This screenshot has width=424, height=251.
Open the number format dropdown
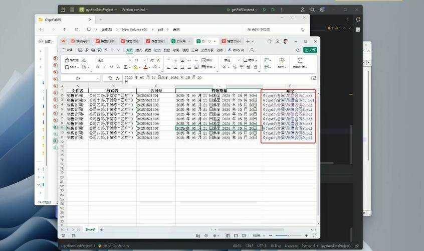pyautogui.click(x=232, y=60)
